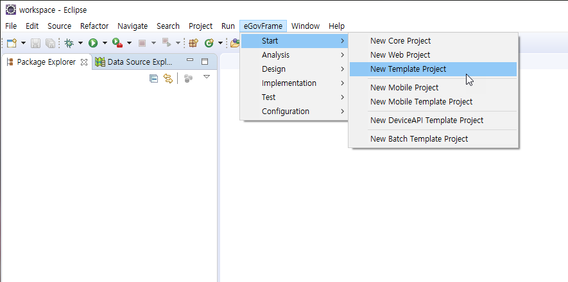Click the green Run button icon
The image size is (568, 282).
click(x=93, y=43)
